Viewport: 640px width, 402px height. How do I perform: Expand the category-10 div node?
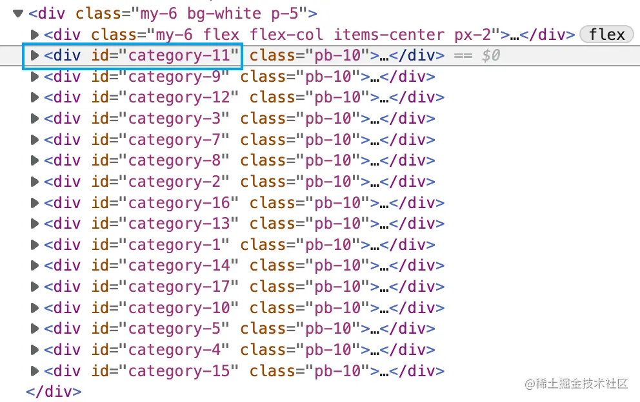point(35,308)
